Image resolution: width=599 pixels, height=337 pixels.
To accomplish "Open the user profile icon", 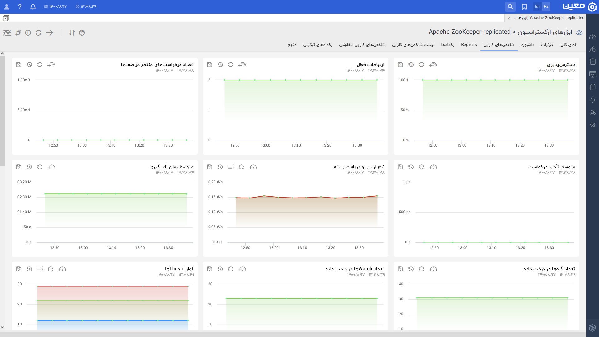I will pyautogui.click(x=7, y=7).
